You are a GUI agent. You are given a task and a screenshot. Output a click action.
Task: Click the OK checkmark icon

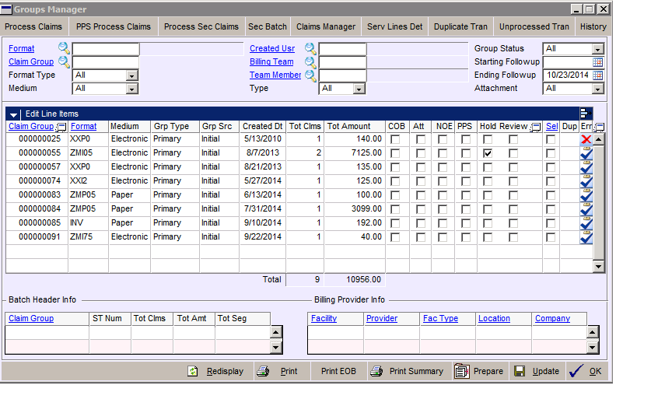click(576, 371)
